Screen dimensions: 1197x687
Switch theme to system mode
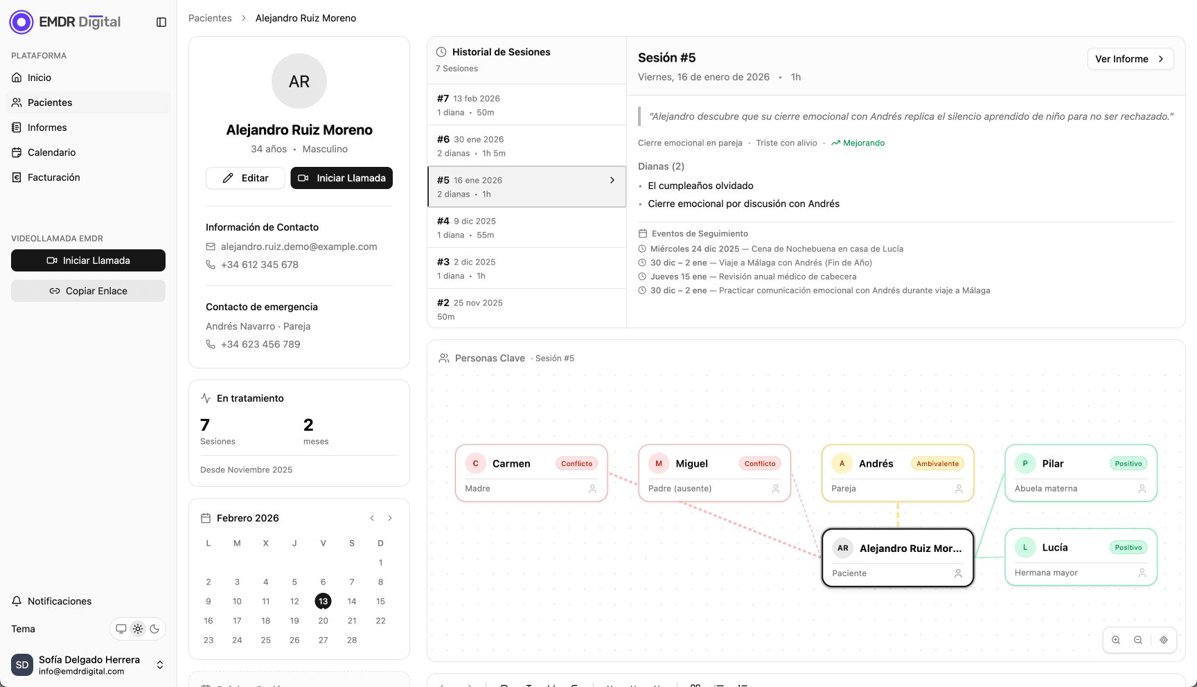click(x=122, y=629)
